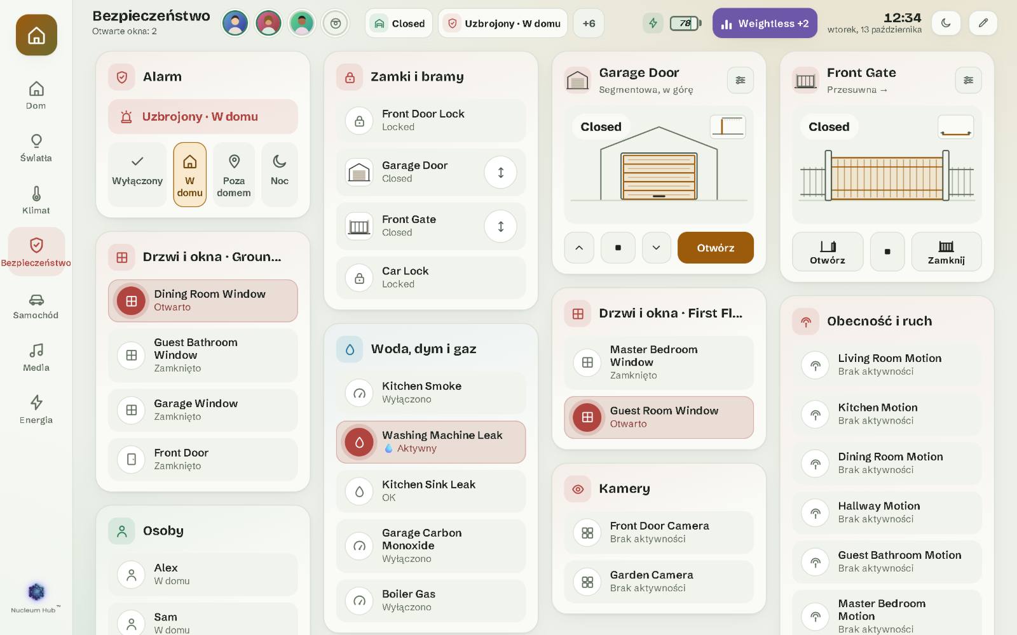
Task: Click the Closed garage status chip in the header
Action: coord(399,23)
